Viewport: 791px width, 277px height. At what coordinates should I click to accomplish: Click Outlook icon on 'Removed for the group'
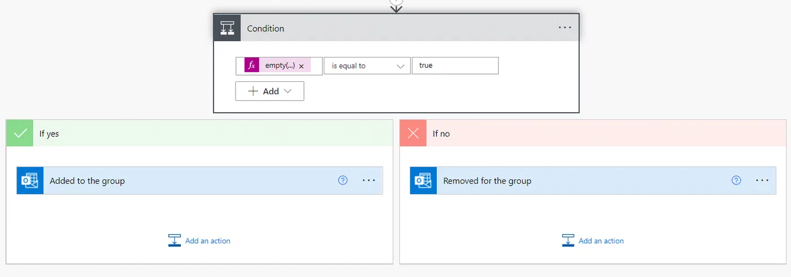coord(423,181)
